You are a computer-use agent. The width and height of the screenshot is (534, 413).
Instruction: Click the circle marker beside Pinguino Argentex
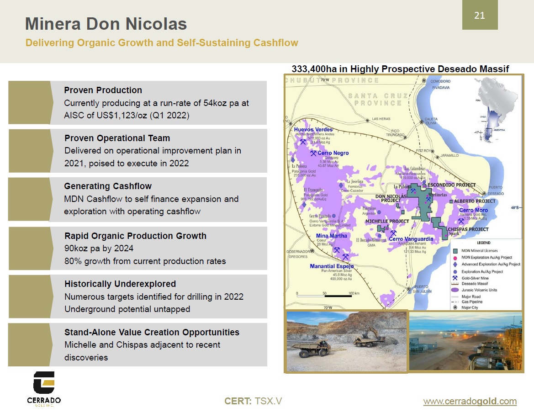coord(379,212)
